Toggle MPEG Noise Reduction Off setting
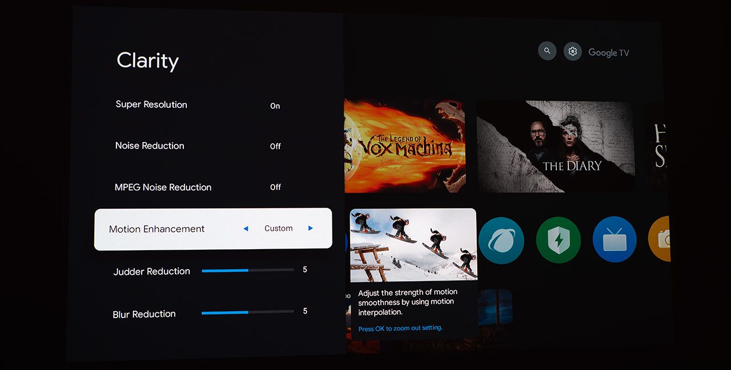731x370 pixels. coord(275,188)
